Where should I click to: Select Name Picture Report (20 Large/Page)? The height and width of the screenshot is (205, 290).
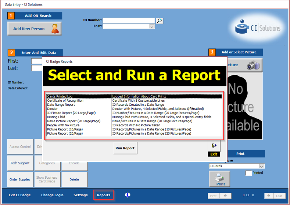(x=134, y=121)
